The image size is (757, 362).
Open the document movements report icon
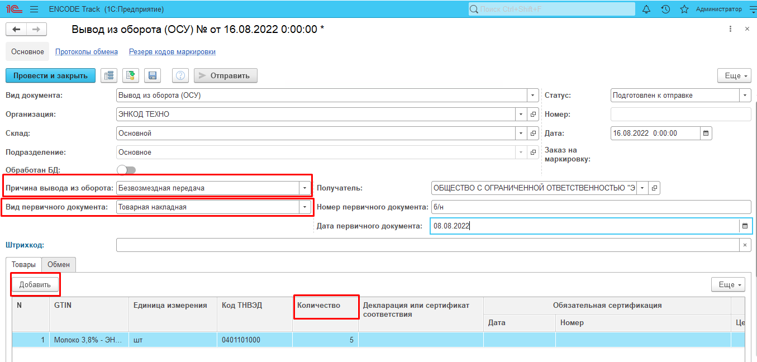pyautogui.click(x=109, y=75)
